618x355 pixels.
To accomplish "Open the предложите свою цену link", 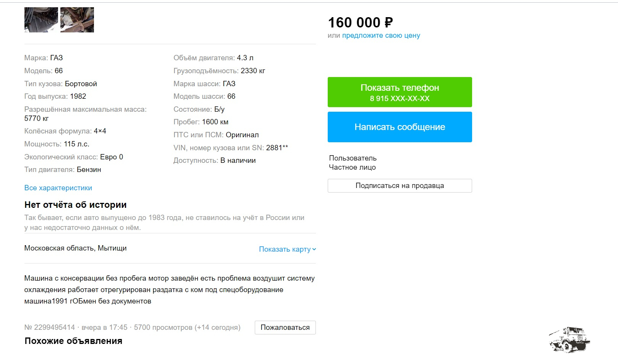I will pos(381,35).
